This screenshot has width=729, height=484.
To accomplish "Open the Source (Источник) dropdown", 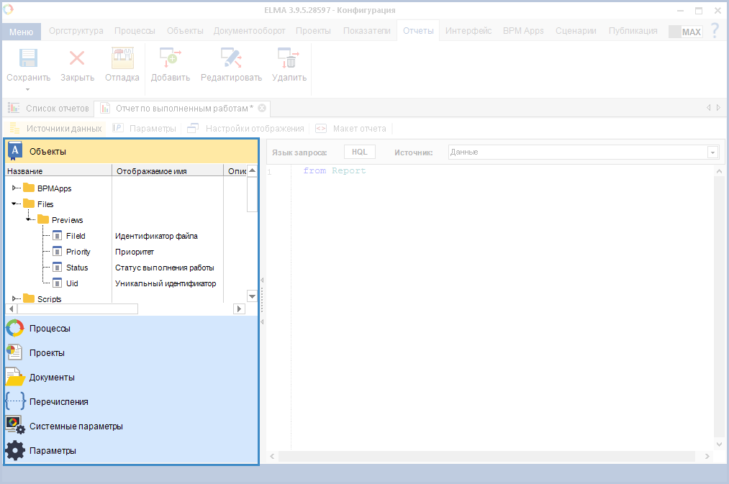I will [x=712, y=152].
